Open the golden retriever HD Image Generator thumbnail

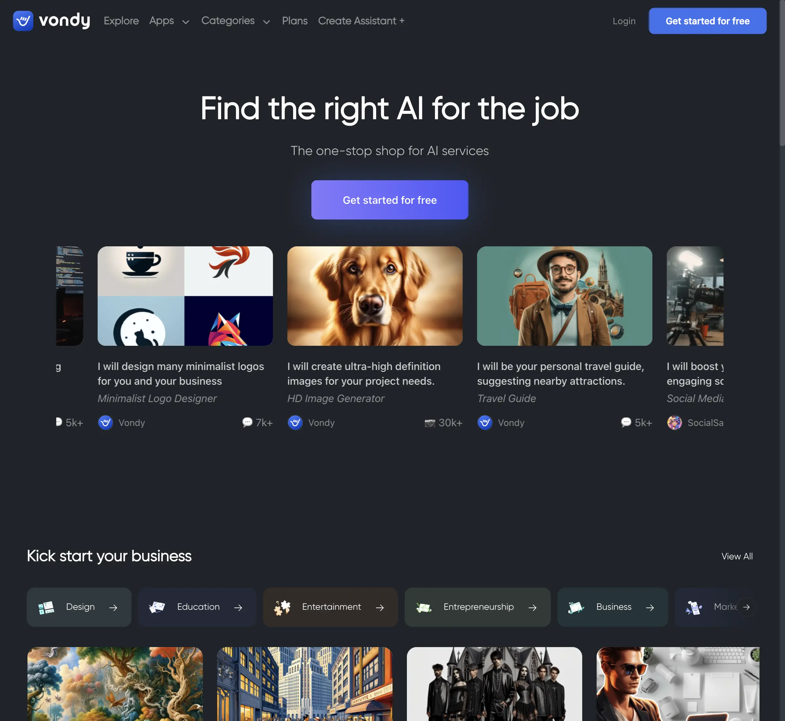[x=375, y=296]
